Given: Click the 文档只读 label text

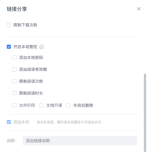Looking at the screenshot, I should pos(54,105).
